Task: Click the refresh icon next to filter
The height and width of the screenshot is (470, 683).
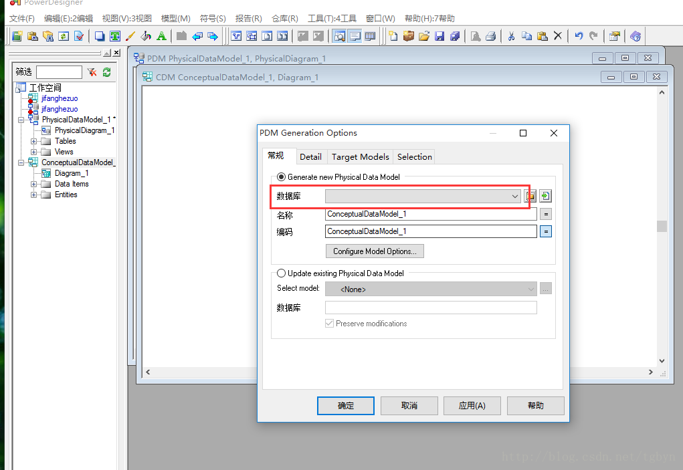Action: 107,72
